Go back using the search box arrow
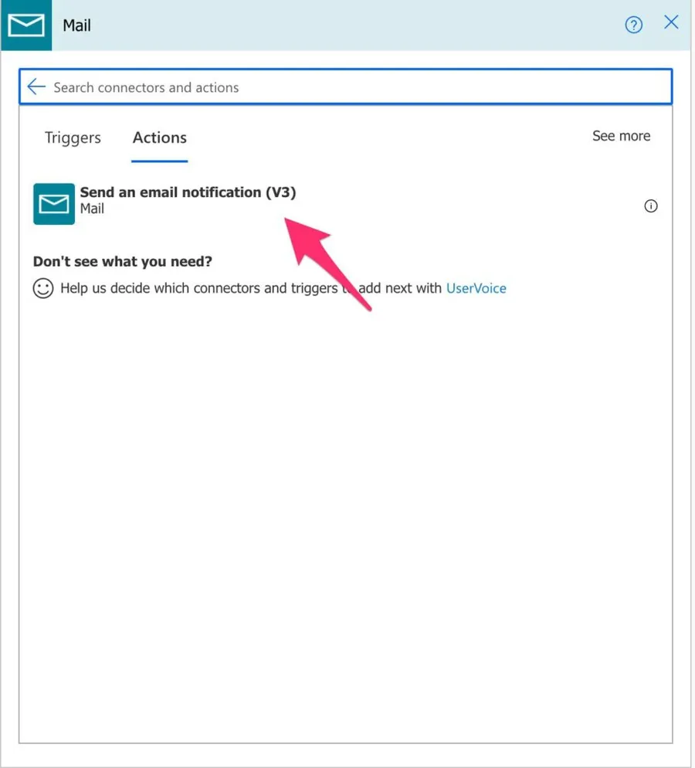Screen dimensions: 695x768 click(x=36, y=87)
